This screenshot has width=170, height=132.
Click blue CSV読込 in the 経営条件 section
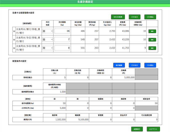(150, 65)
